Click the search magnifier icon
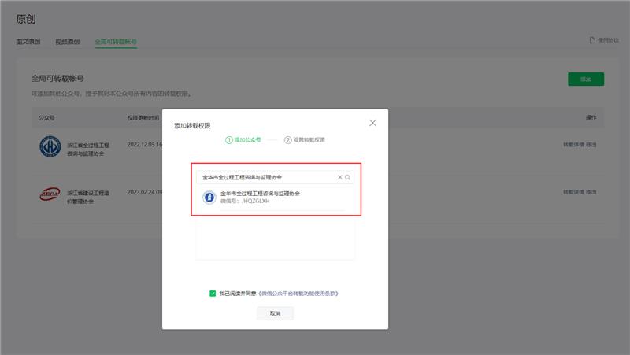This screenshot has height=355, width=630. 347,177
